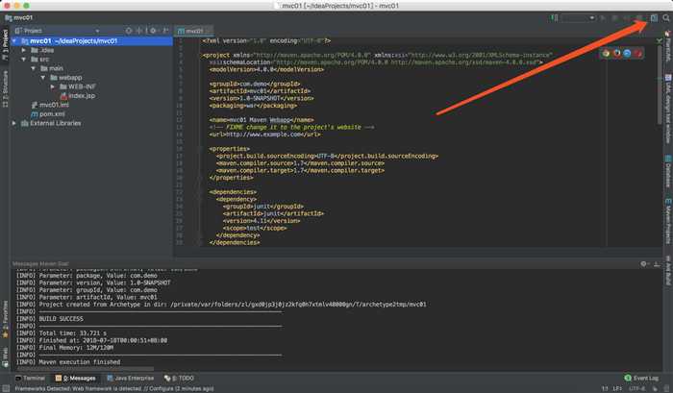Open Messages panel settings gear

tap(644, 264)
